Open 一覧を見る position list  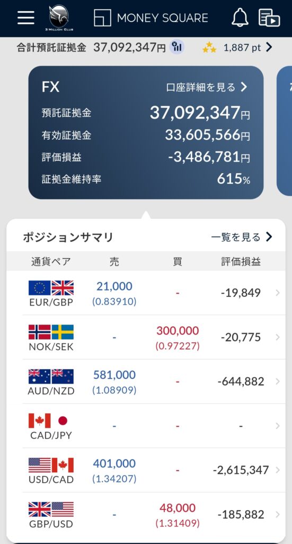click(x=242, y=237)
